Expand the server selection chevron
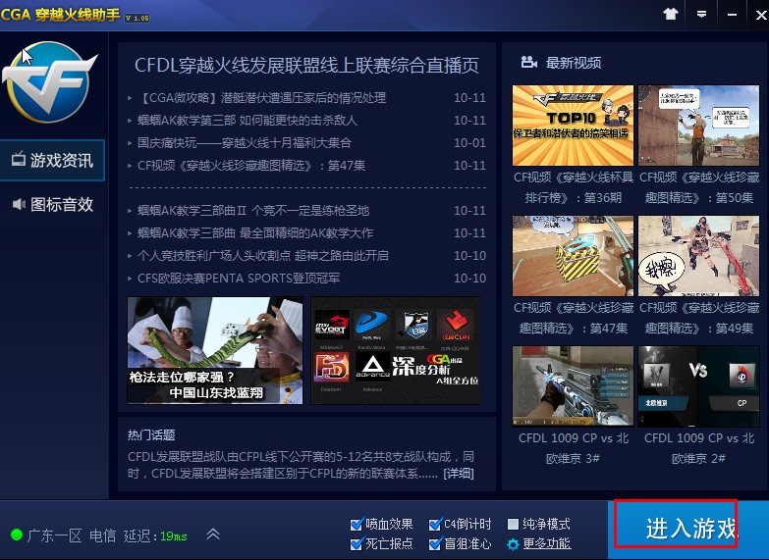Screen dimensions: 769x560 coord(213,534)
